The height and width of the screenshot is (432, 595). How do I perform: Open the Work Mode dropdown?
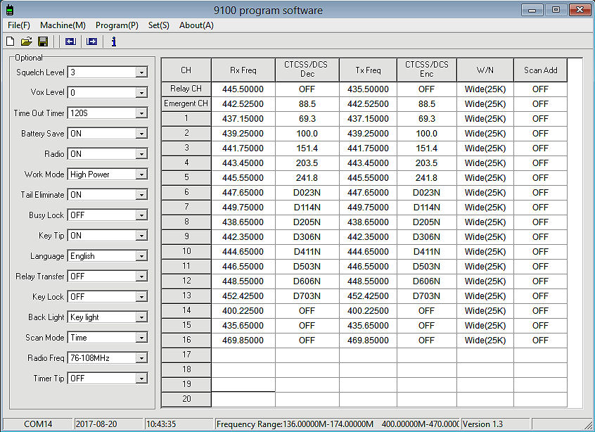(x=141, y=174)
